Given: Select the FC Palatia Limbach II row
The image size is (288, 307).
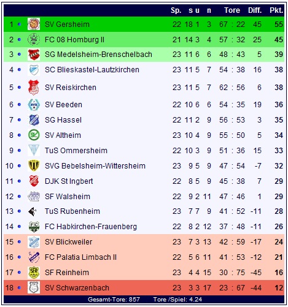Looking at the screenshot, I should point(144,257).
